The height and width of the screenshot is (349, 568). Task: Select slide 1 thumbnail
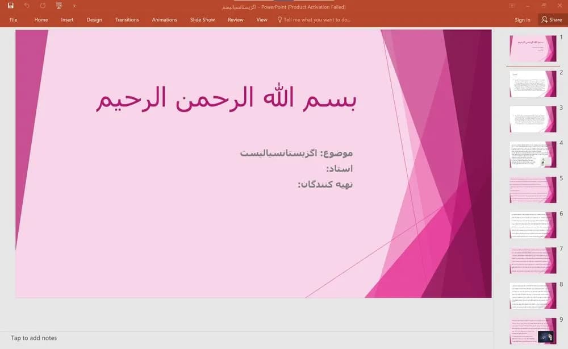(x=533, y=48)
